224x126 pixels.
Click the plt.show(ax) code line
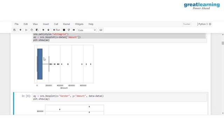pyautogui.click(x=41, y=40)
